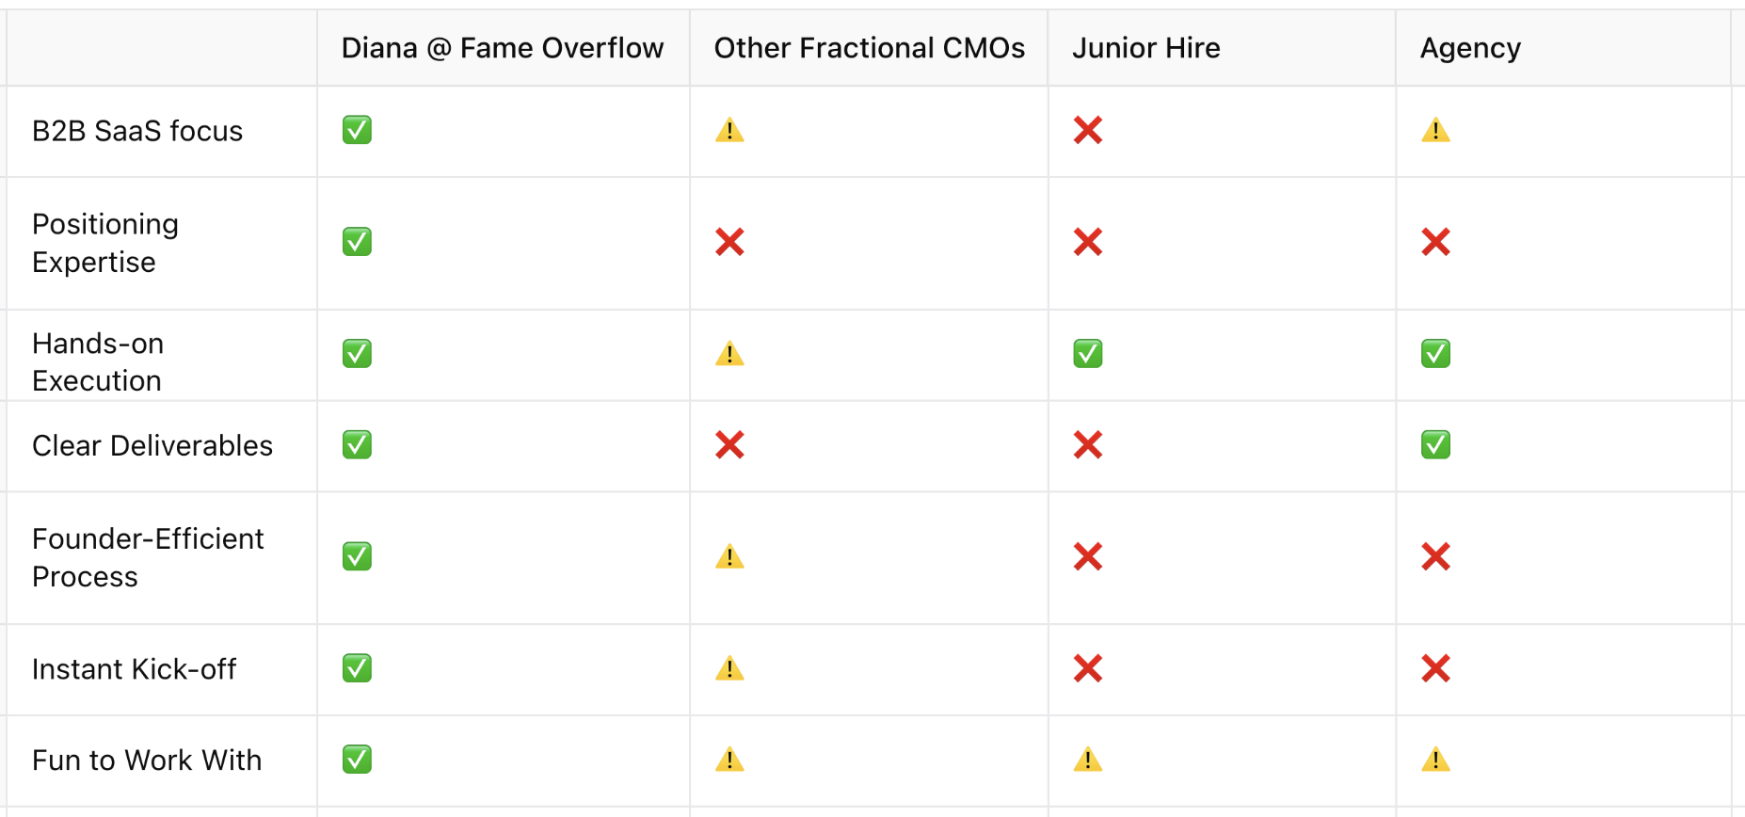
Task: Select the Diana @ Fame Overflow column header
Action: 502,48
